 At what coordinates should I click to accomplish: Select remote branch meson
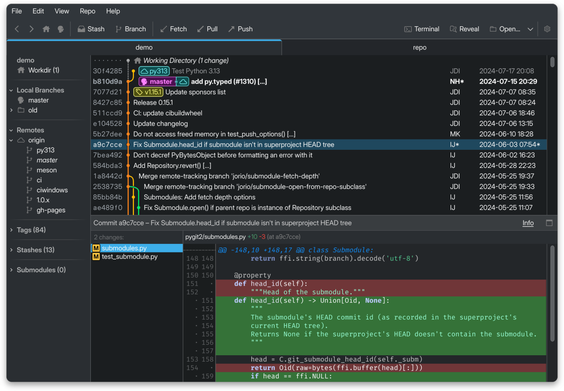click(x=47, y=170)
